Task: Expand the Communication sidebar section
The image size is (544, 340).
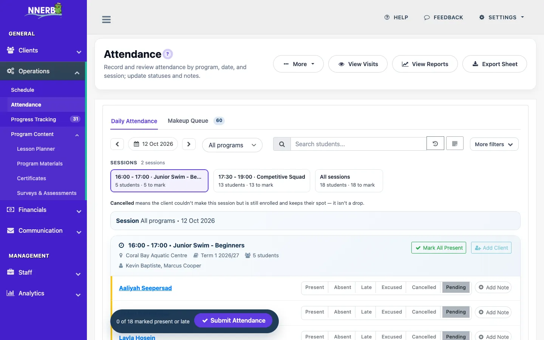Action: pos(43,231)
